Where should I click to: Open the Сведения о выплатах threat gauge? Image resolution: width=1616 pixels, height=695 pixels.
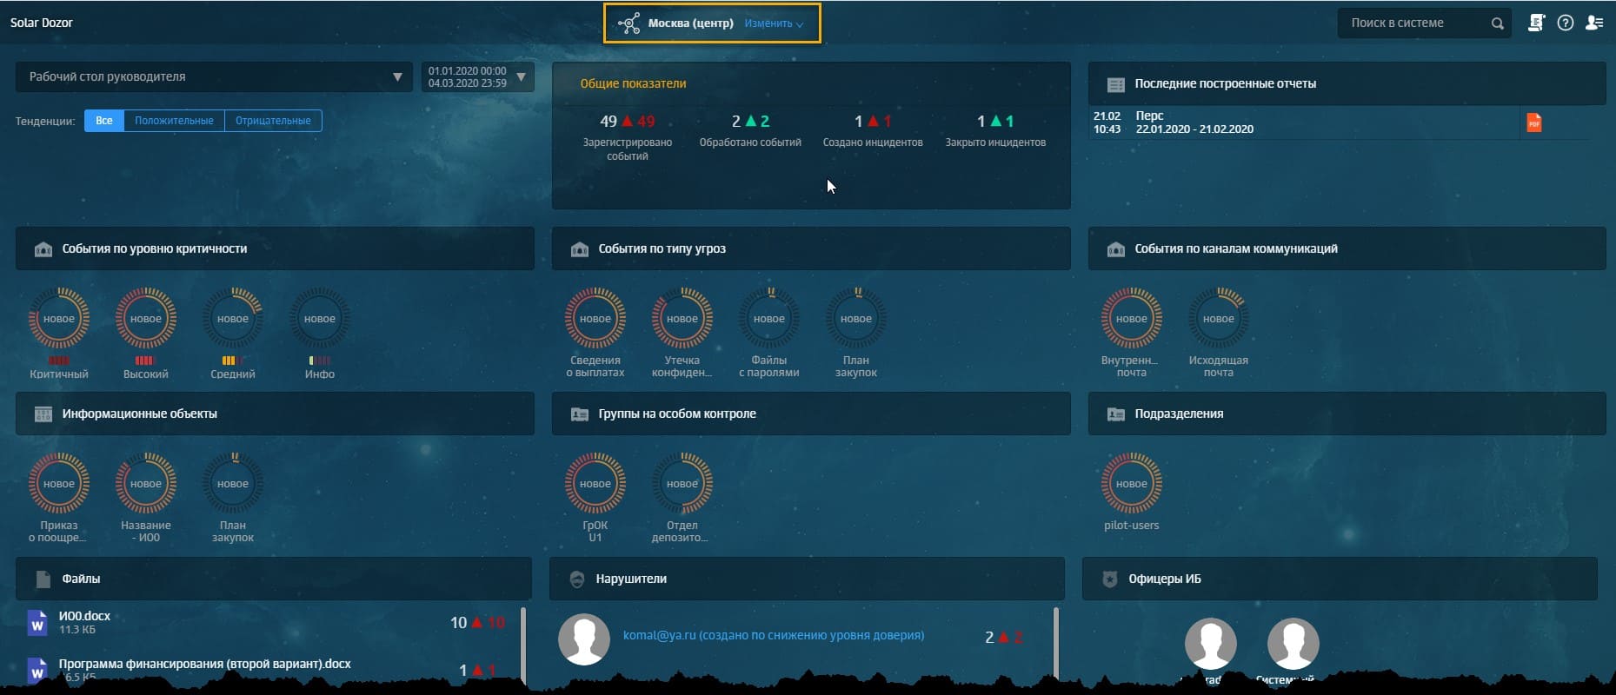pyautogui.click(x=595, y=319)
